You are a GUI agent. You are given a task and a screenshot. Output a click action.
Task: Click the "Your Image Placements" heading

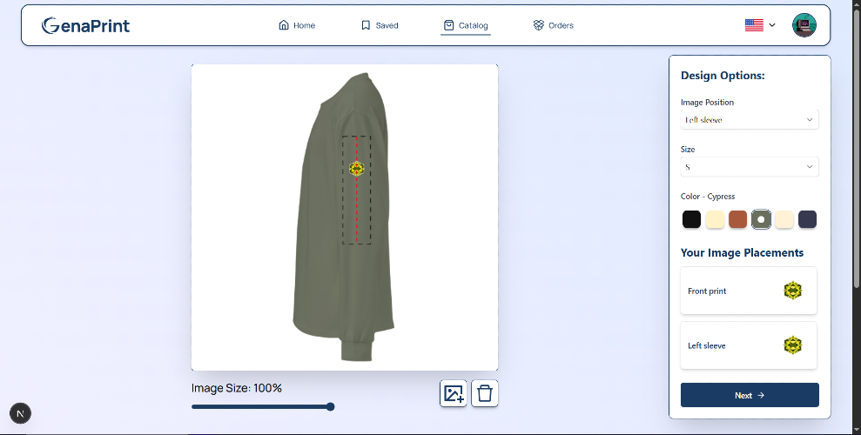742,253
